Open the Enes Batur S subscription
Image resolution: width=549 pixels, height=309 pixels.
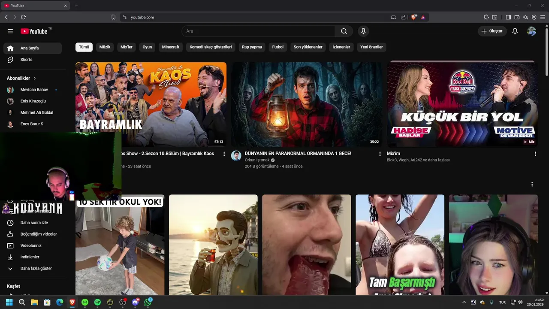coord(33,124)
